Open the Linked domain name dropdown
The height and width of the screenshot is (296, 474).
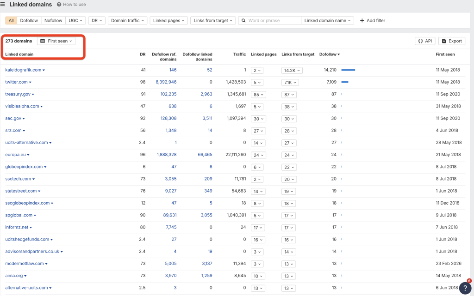pos(327,20)
